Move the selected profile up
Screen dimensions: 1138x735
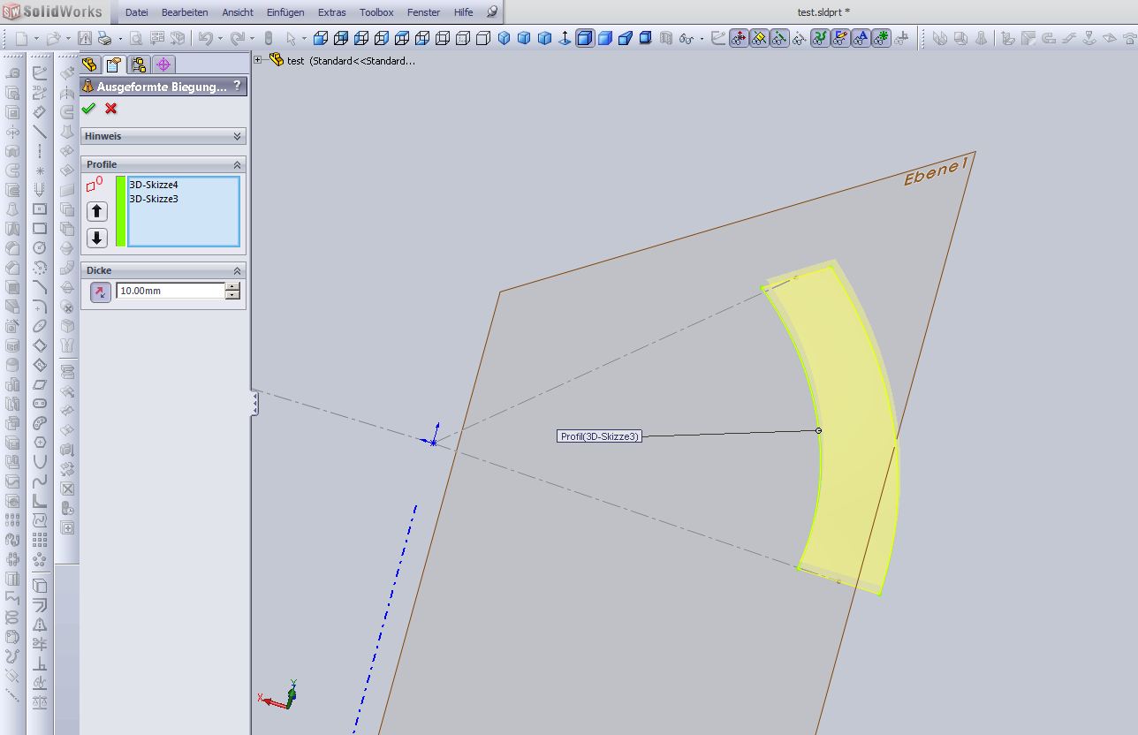pos(97,212)
